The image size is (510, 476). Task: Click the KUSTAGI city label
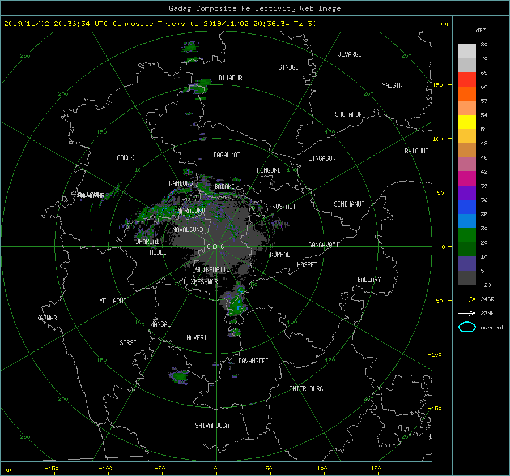(x=284, y=207)
